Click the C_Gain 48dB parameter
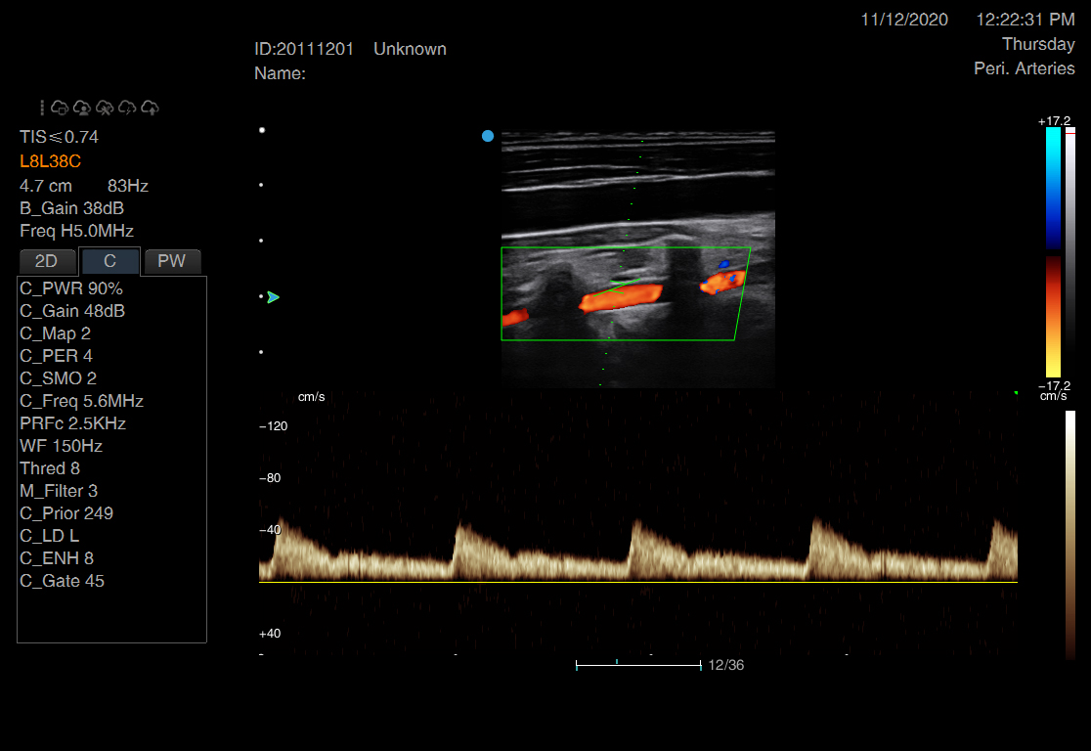Viewport: 1091px width, 751px height. coord(72,311)
